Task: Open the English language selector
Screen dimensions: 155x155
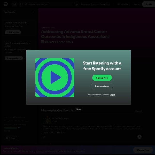Action: 10,138
